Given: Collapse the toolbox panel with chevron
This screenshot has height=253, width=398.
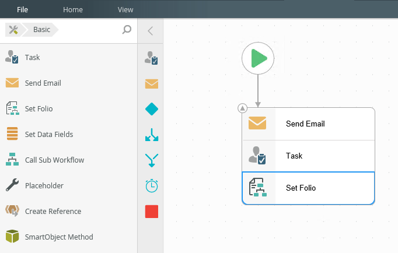Looking at the screenshot, I should [x=150, y=31].
